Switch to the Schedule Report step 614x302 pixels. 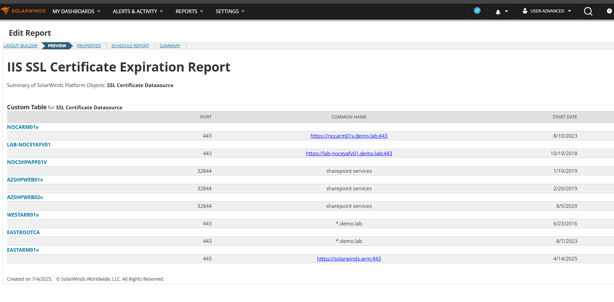[130, 46]
